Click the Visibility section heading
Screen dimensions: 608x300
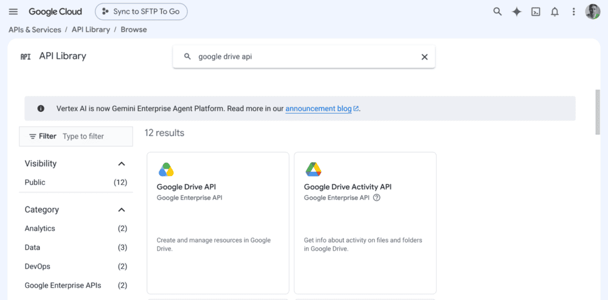coord(41,164)
